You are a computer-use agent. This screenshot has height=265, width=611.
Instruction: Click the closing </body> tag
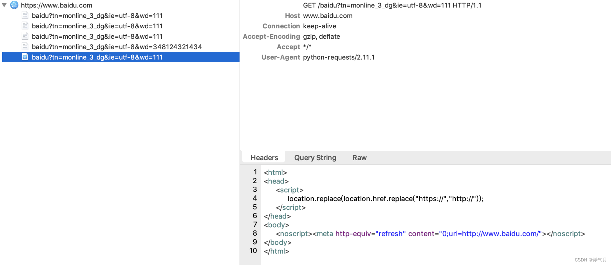coord(278,242)
